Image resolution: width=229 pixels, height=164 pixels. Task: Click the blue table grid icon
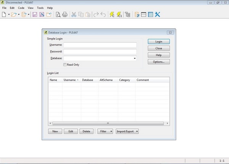click(150, 15)
